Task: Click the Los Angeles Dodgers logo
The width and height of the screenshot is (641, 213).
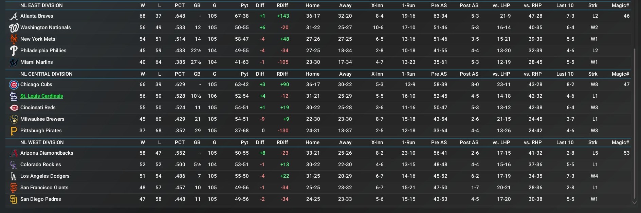Action: click(x=14, y=176)
